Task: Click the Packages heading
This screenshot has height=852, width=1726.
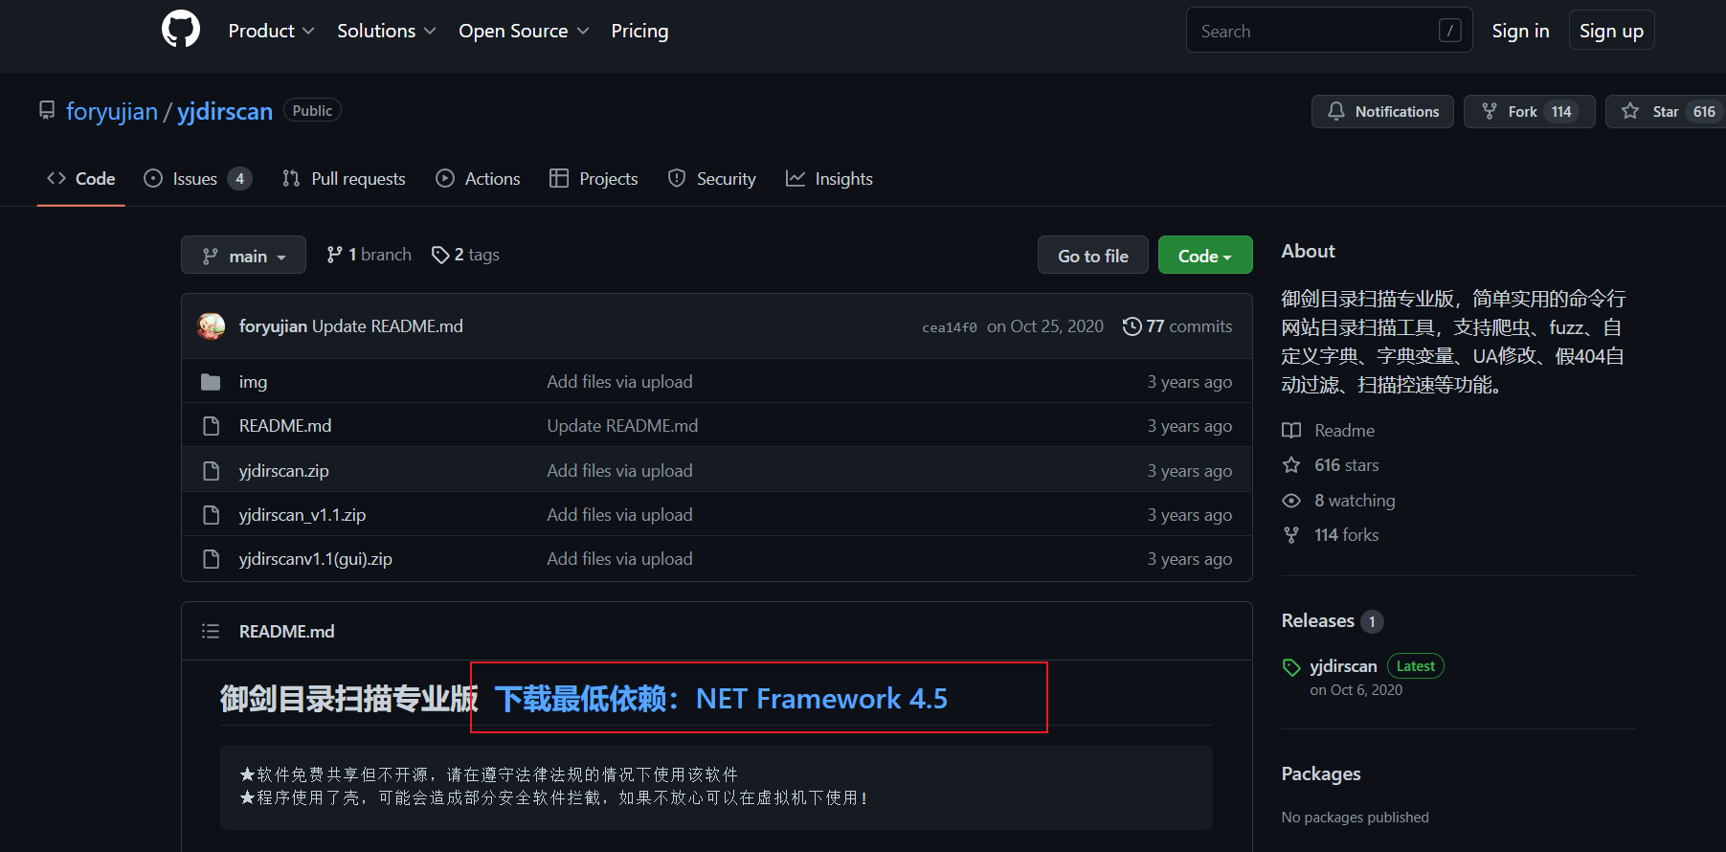Action: [x=1321, y=774]
